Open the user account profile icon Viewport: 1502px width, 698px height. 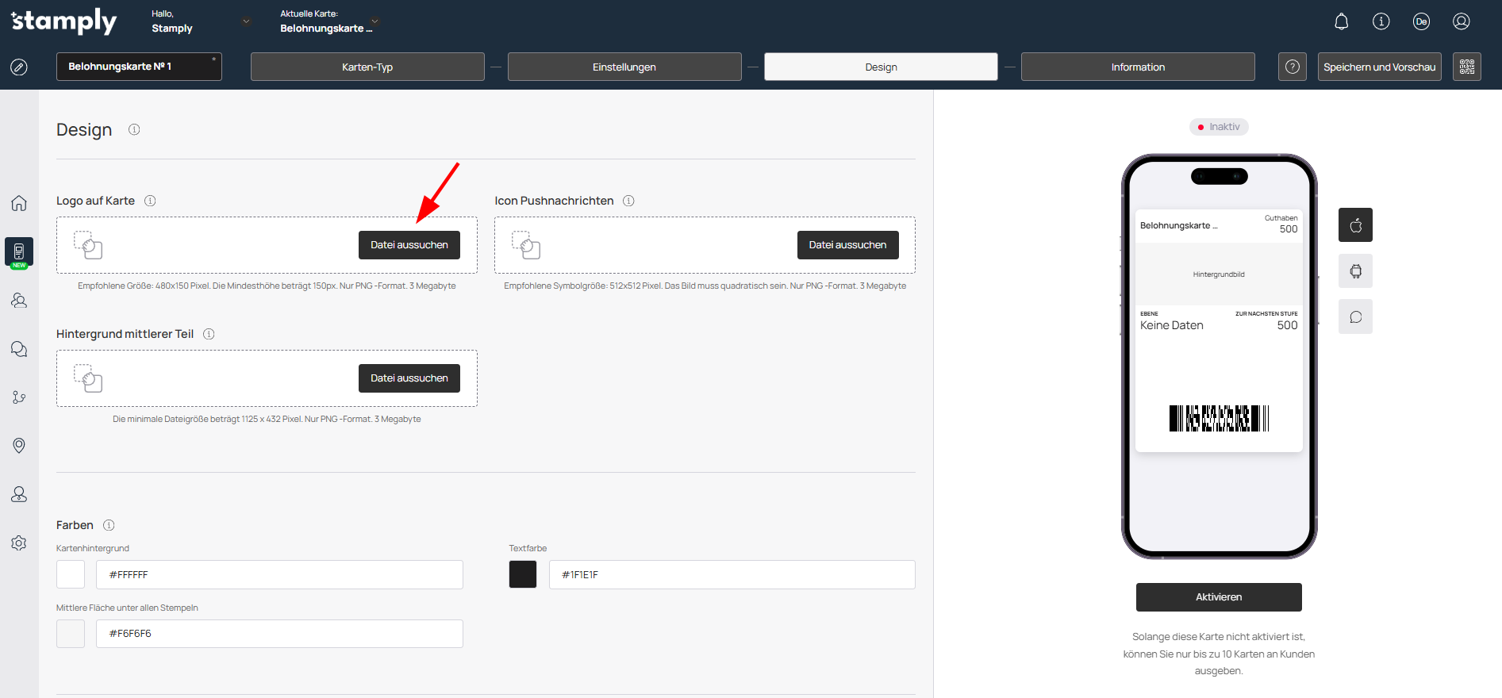(x=1461, y=21)
